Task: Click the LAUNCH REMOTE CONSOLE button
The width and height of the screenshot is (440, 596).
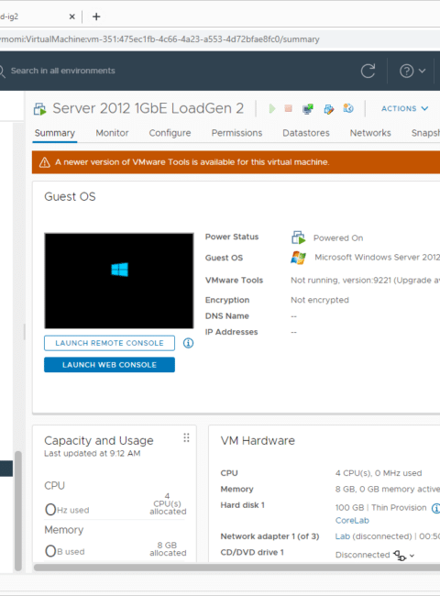Action: pos(109,343)
